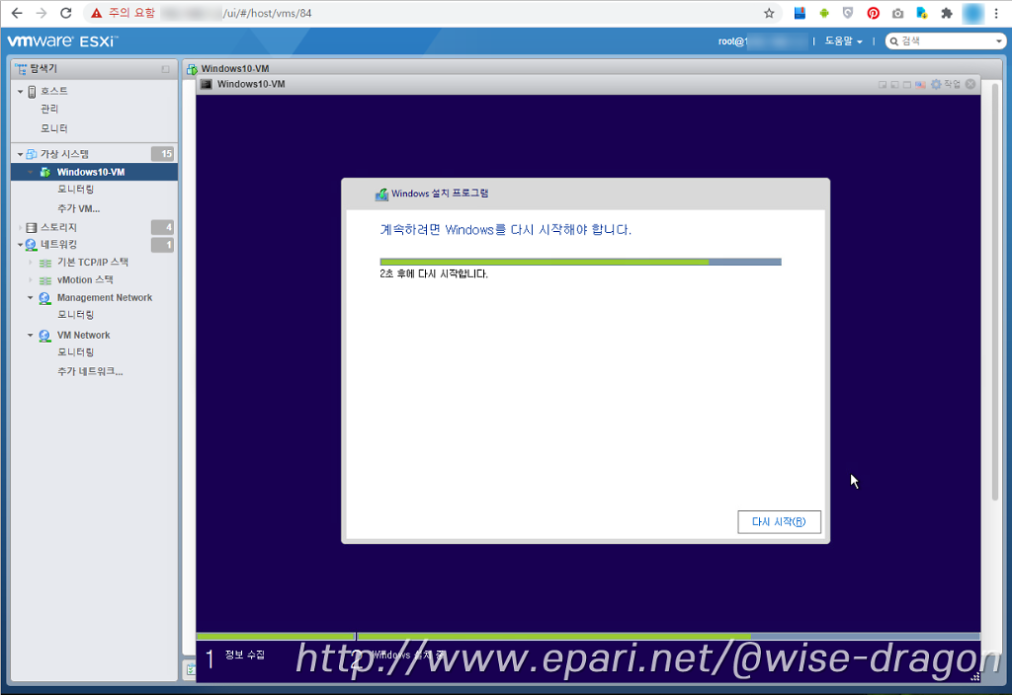The height and width of the screenshot is (695, 1012).
Task: Collapse the Windows10-VM tree node
Action: pyautogui.click(x=31, y=172)
